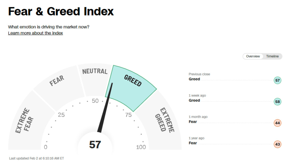The image size is (291, 167).
Task: Click the 50 tick label on gauge
Action: point(95,101)
